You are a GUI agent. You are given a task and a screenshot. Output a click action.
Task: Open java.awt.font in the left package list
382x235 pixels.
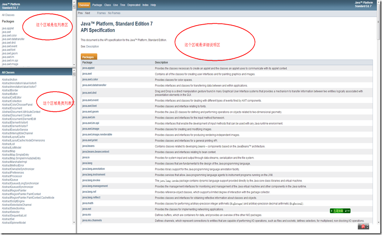9,50
